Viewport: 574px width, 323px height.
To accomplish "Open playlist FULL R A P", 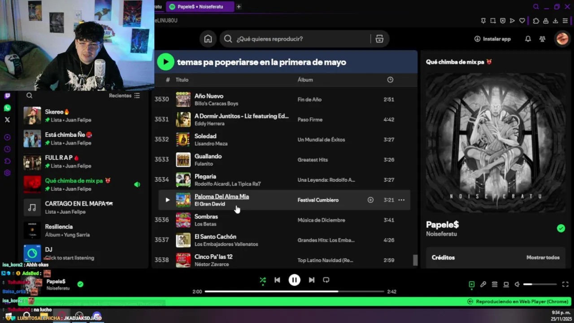I will pyautogui.click(x=83, y=161).
